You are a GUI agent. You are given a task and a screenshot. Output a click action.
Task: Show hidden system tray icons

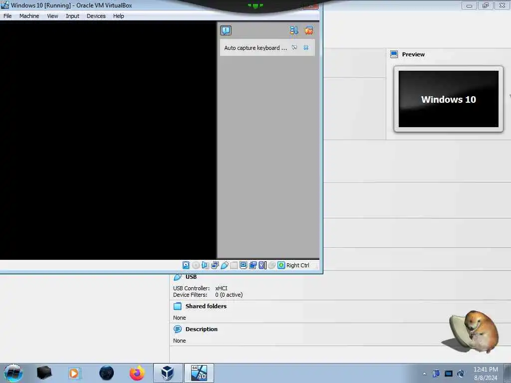tap(424, 374)
